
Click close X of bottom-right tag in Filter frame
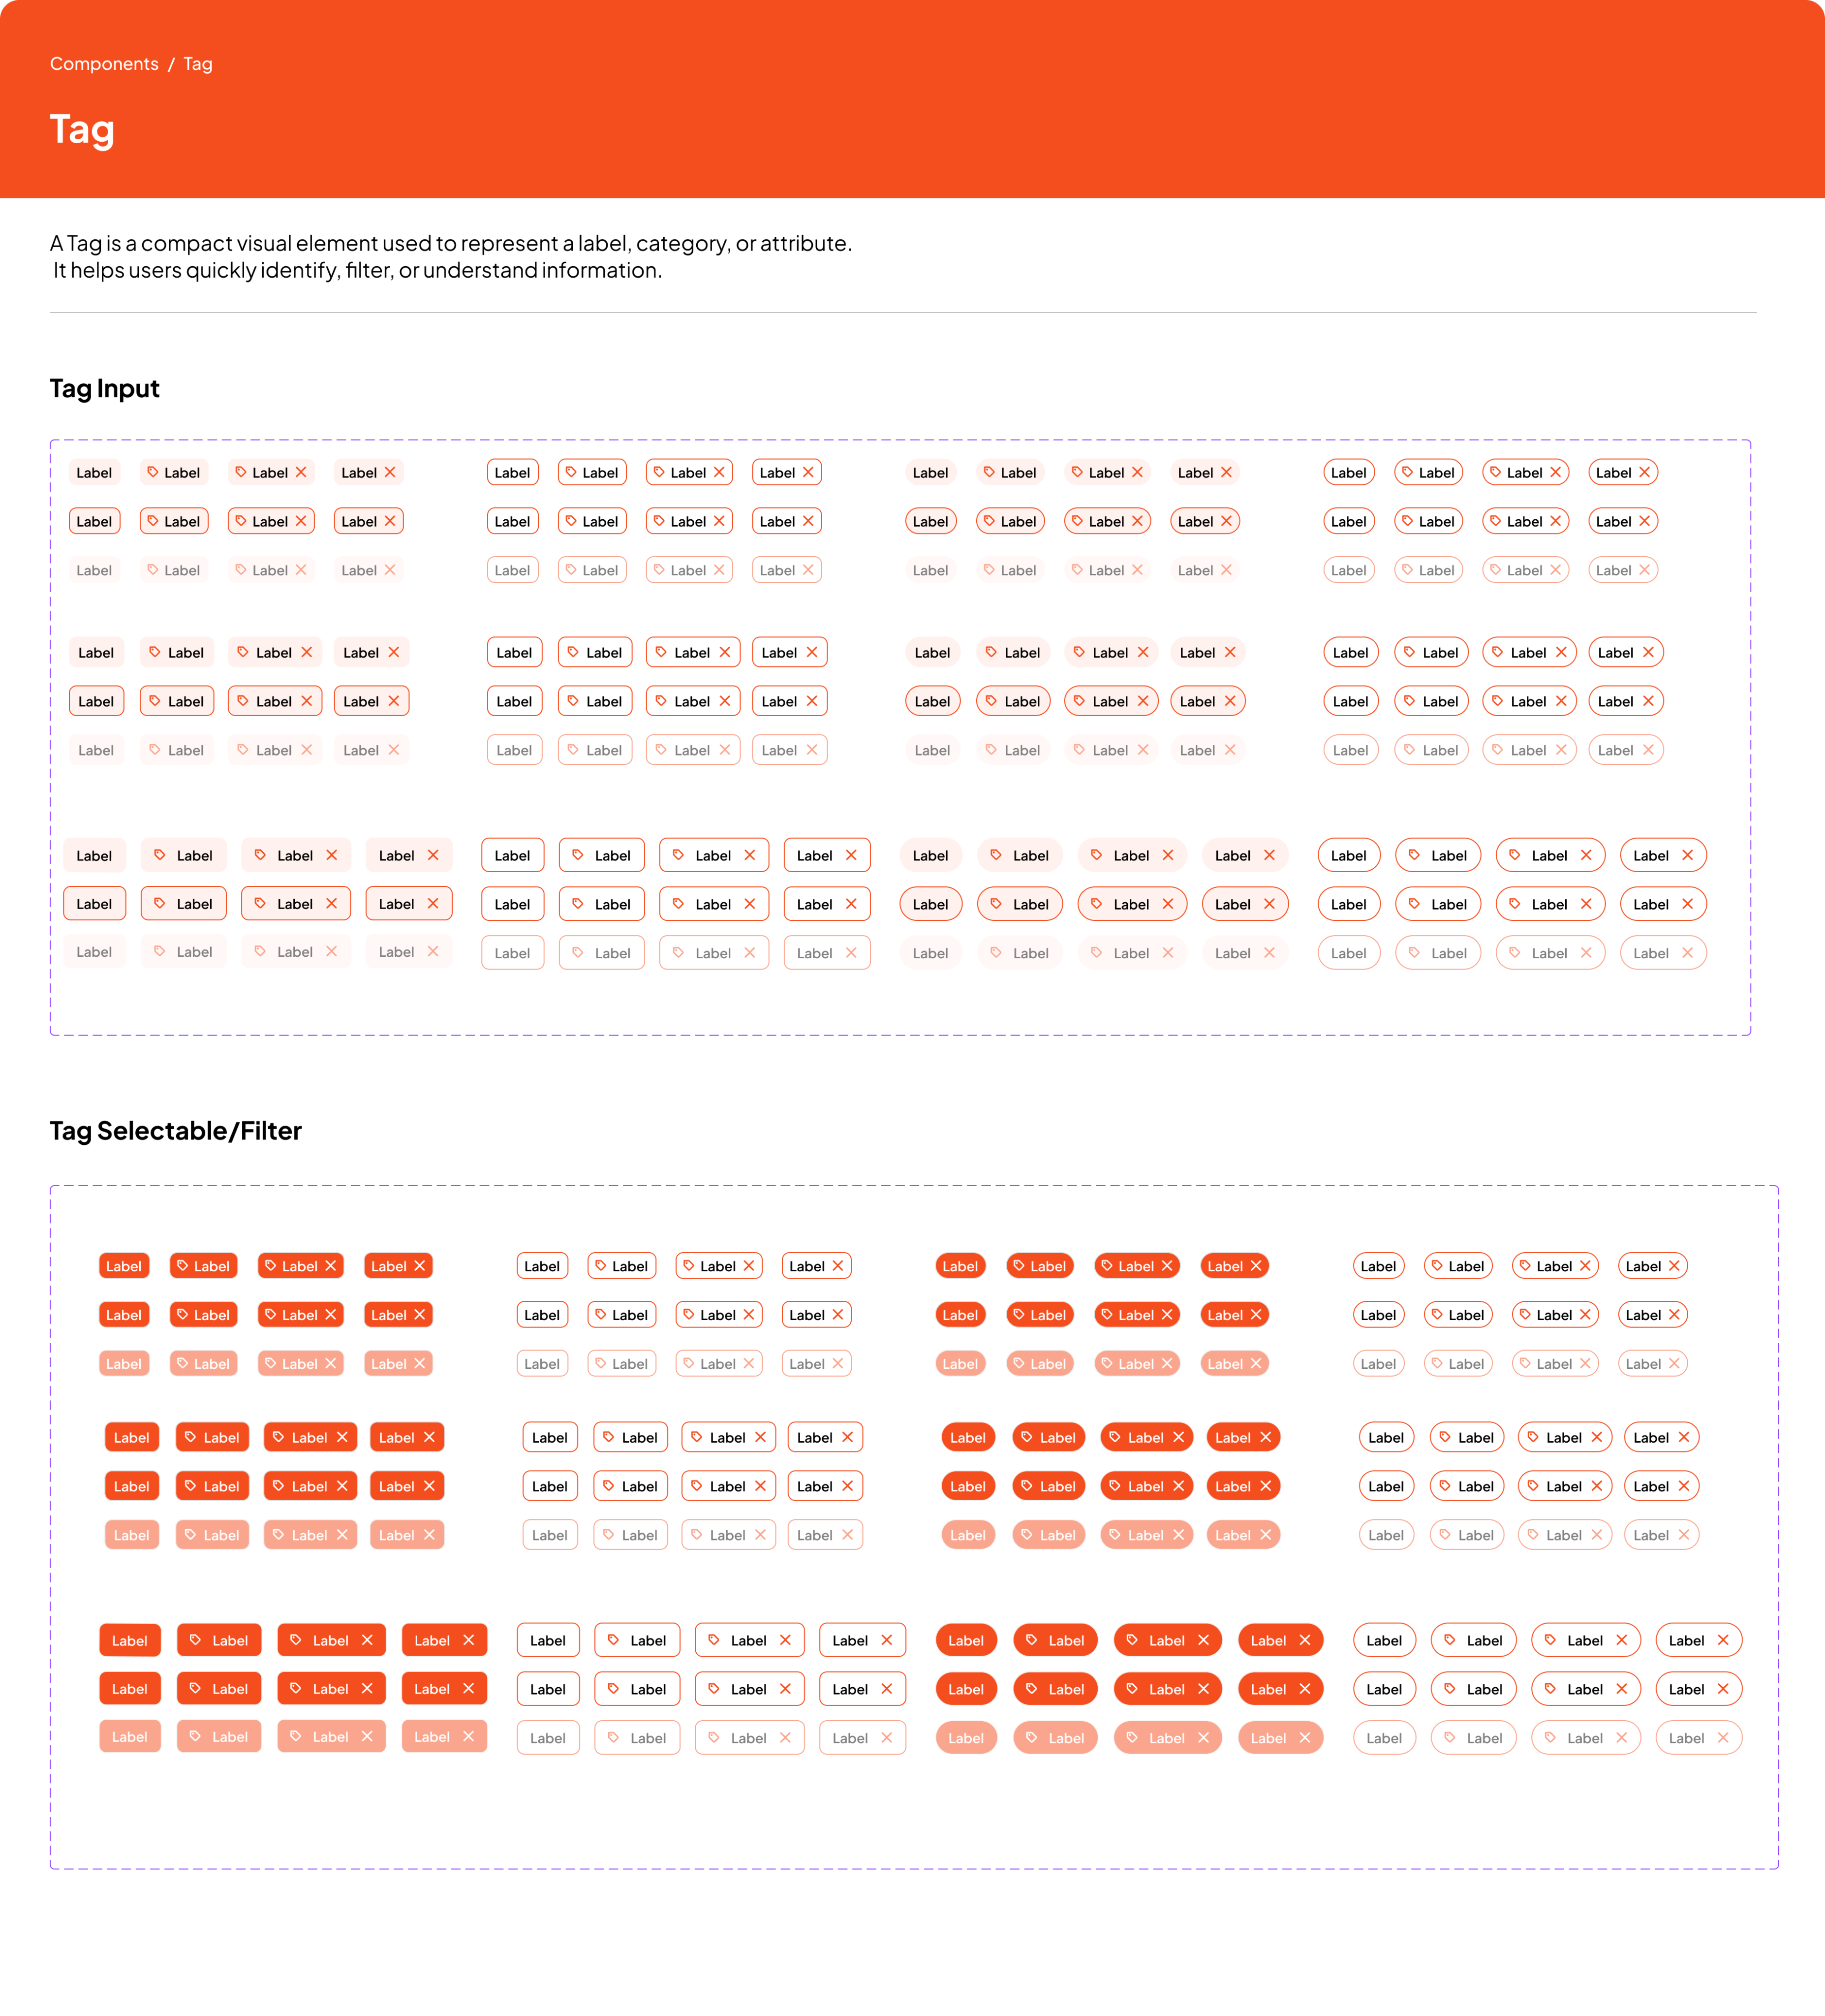(x=1723, y=1738)
